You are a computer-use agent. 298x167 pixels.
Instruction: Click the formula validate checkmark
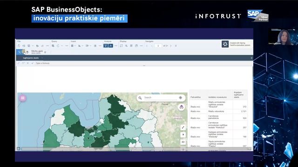32,63
